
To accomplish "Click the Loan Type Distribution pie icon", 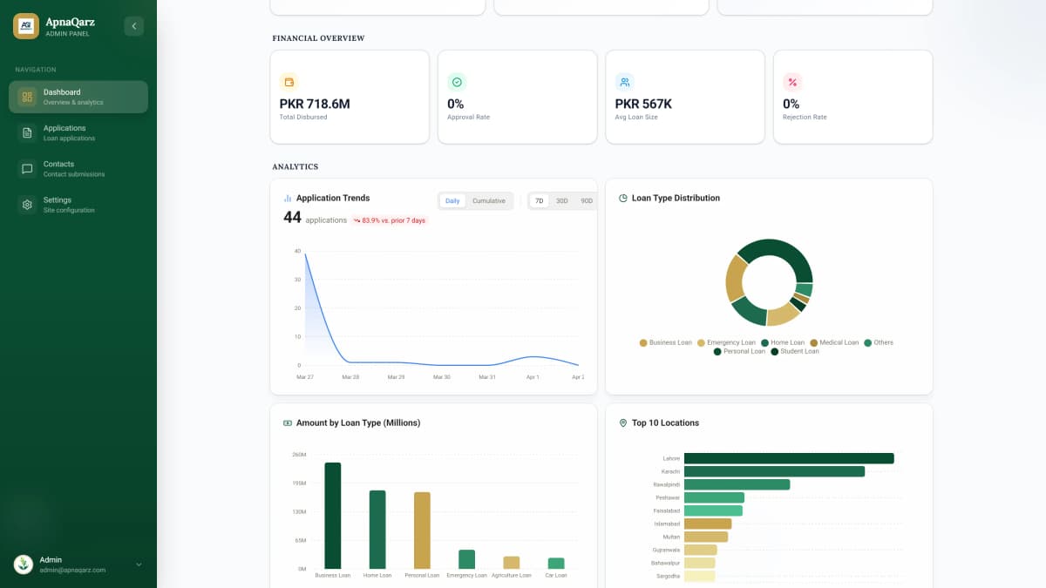I will (623, 198).
